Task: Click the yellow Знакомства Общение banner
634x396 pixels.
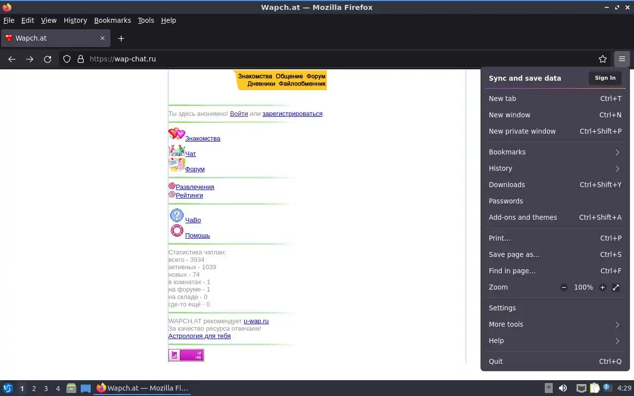Action: (x=280, y=80)
